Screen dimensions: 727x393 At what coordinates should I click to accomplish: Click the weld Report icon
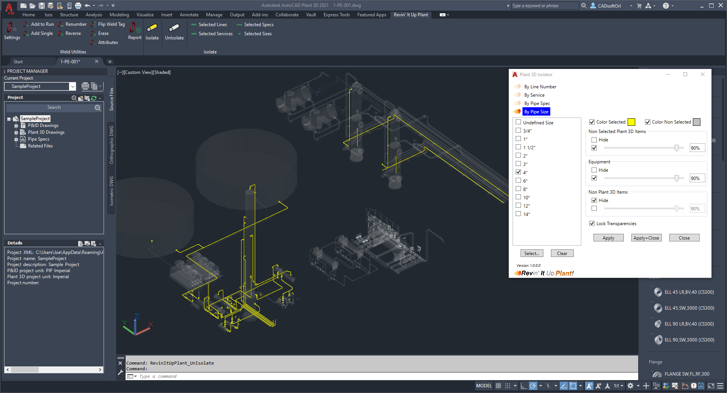pyautogui.click(x=134, y=28)
